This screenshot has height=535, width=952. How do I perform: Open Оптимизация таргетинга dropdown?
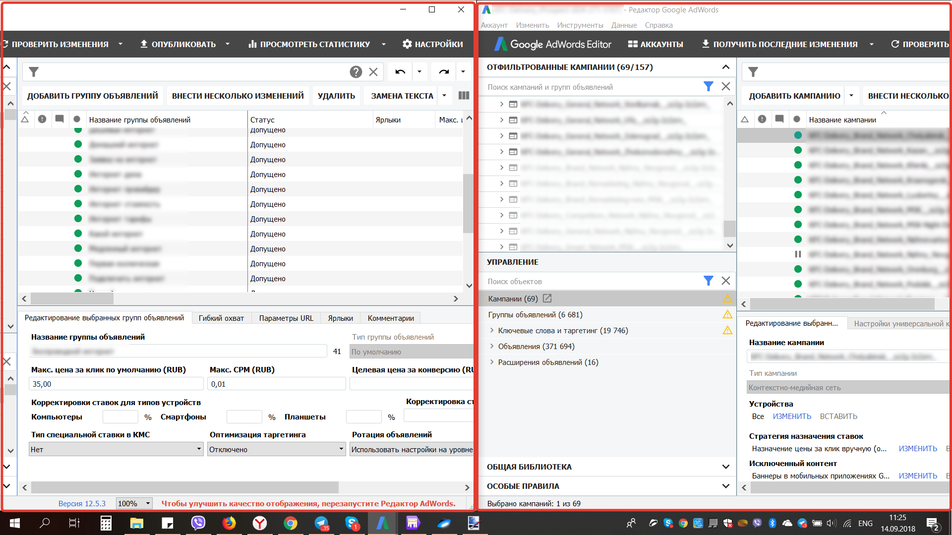pos(277,449)
